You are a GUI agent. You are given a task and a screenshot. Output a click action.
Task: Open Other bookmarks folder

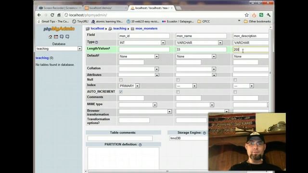[x=257, y=21]
